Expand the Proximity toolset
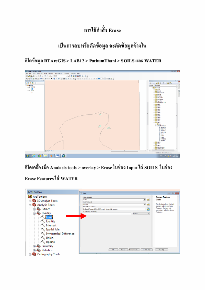This screenshot has width=205, height=290. 34,246
